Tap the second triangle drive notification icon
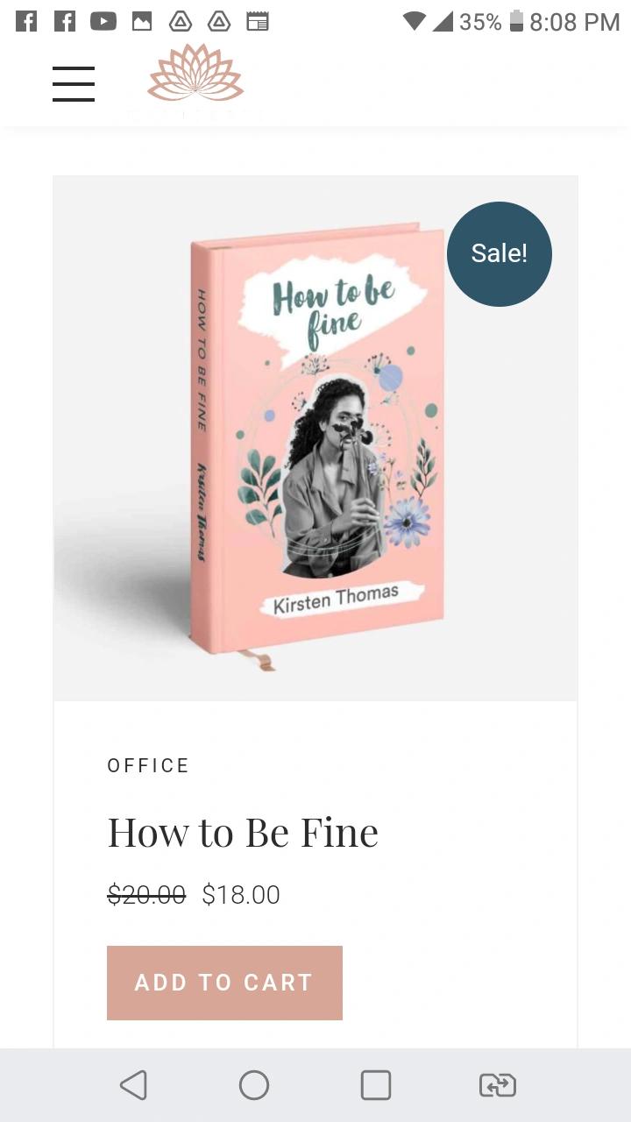Screen dimensions: 631x1122 pos(219,21)
